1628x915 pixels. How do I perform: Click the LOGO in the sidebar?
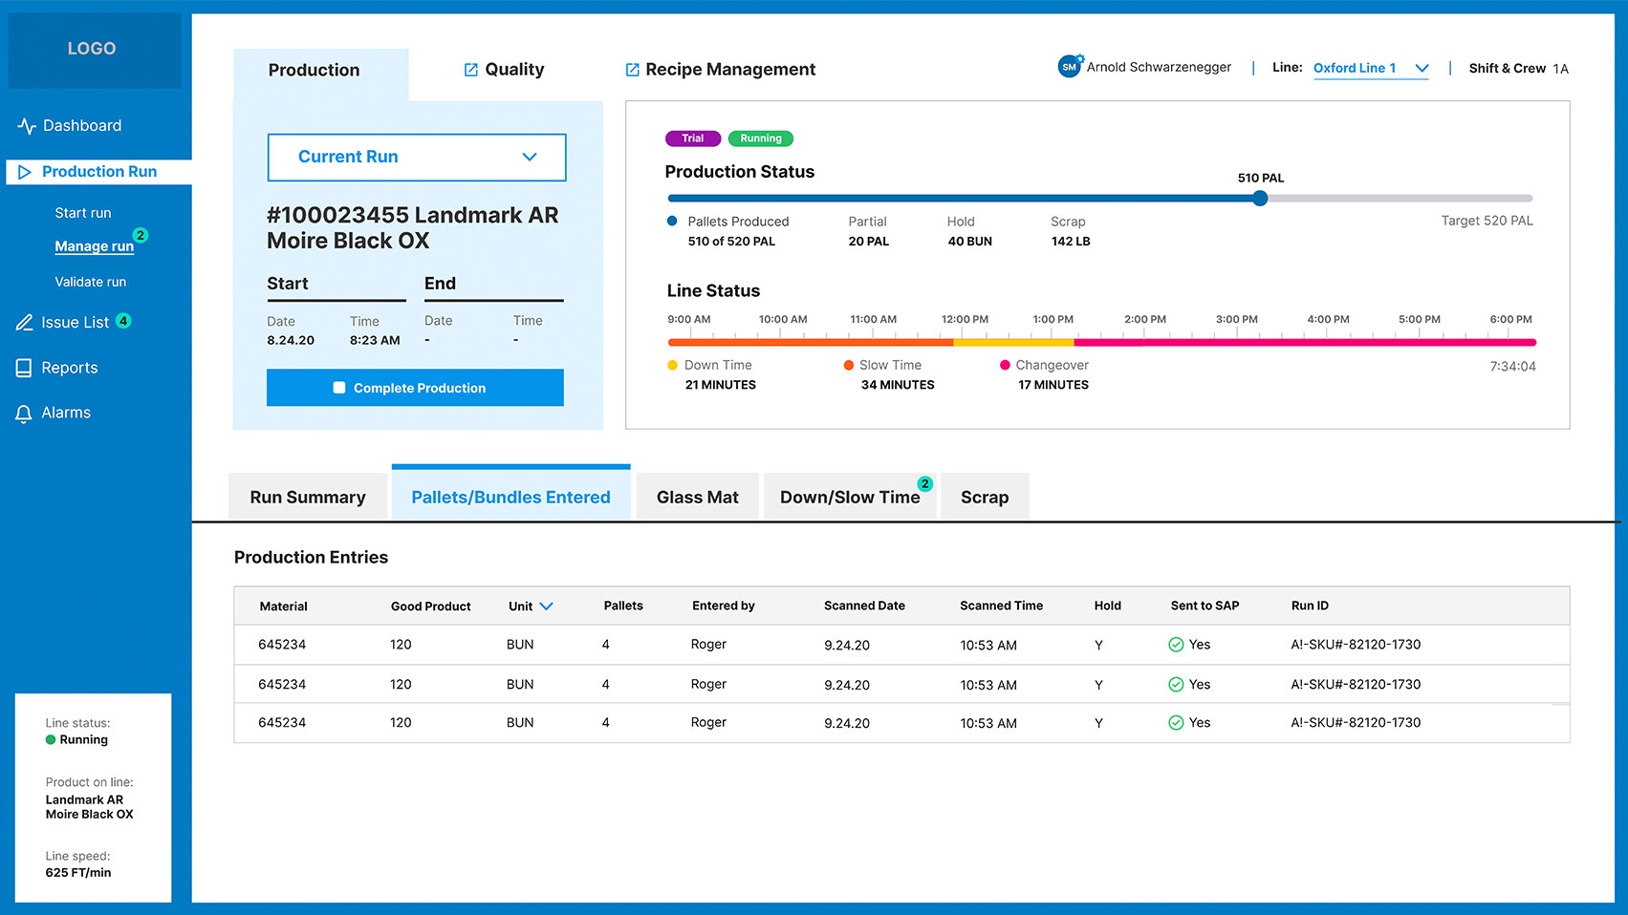coord(92,49)
